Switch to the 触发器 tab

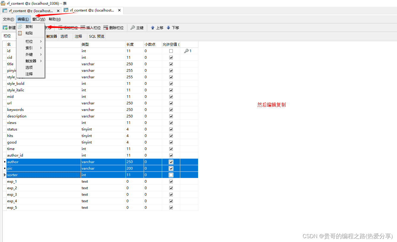pos(51,36)
